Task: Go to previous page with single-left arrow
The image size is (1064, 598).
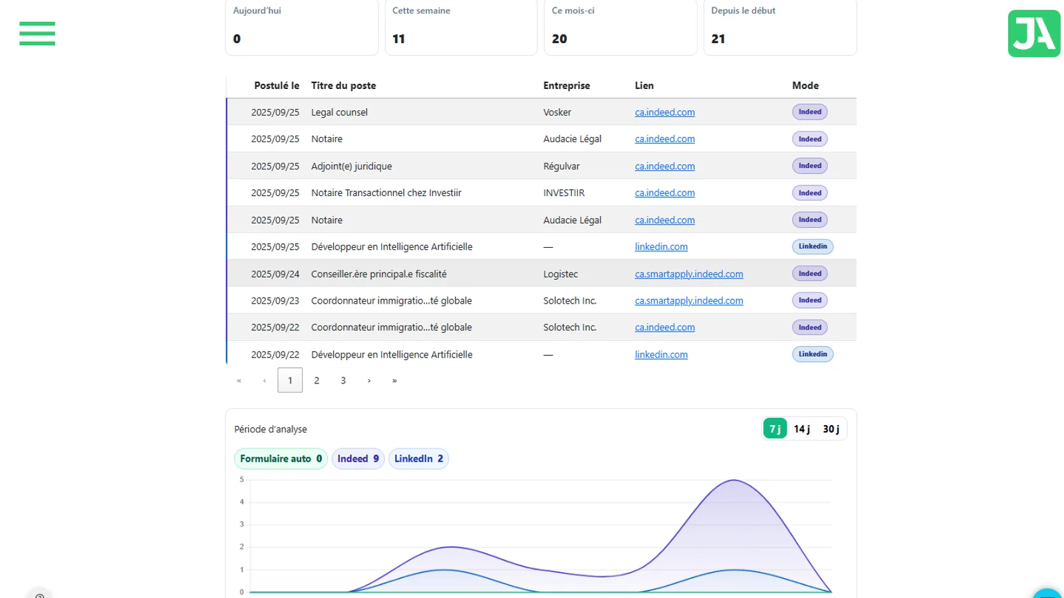Action: click(265, 381)
